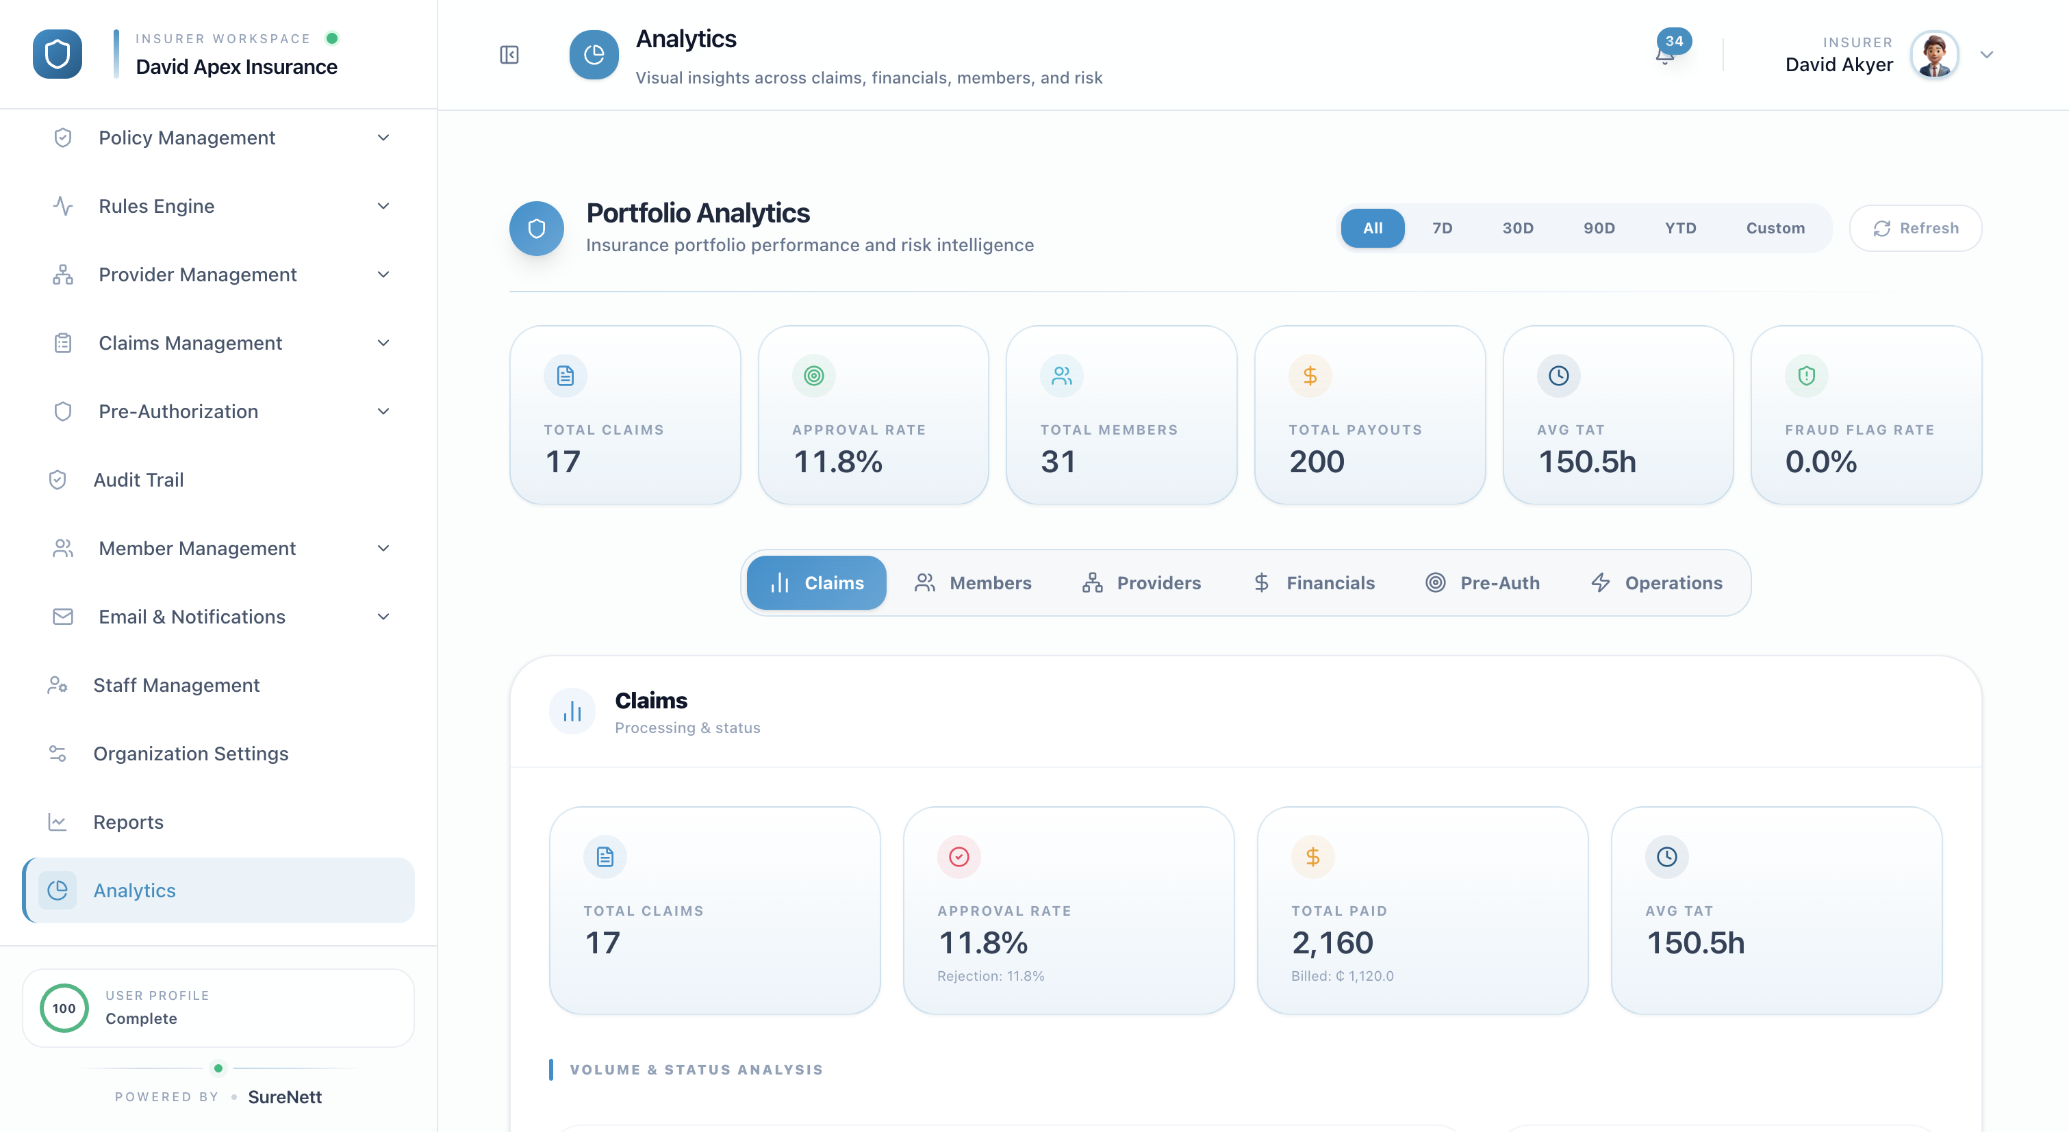Select the 7D time range
The width and height of the screenshot is (2069, 1132).
pyautogui.click(x=1443, y=228)
